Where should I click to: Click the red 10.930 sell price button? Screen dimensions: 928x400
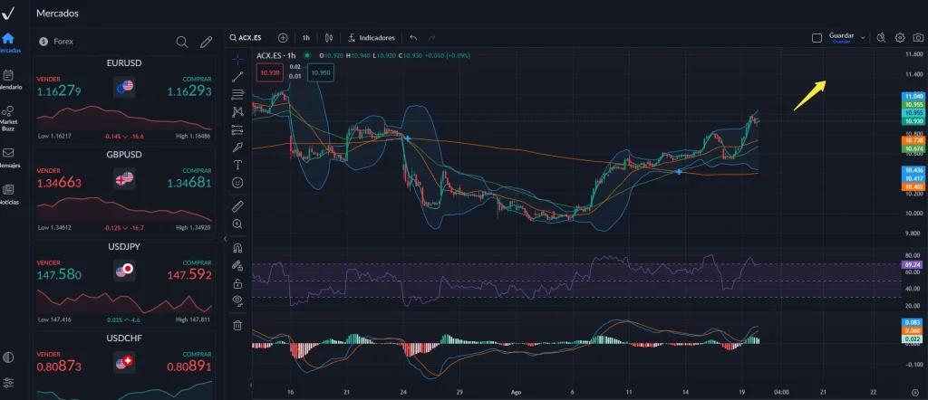pyautogui.click(x=270, y=72)
